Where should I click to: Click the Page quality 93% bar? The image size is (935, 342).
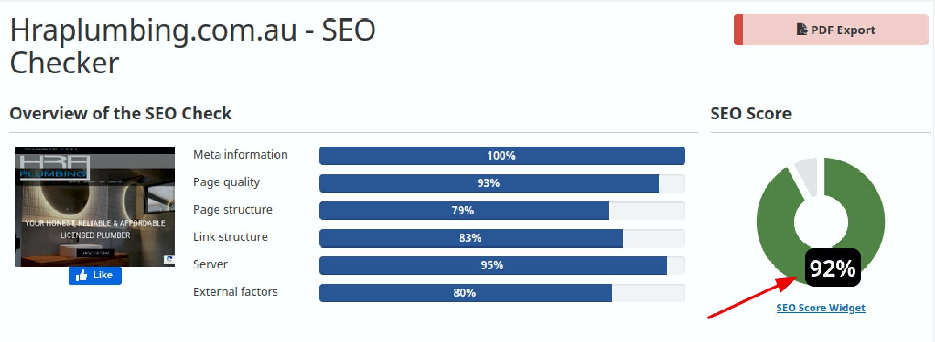pos(502,183)
